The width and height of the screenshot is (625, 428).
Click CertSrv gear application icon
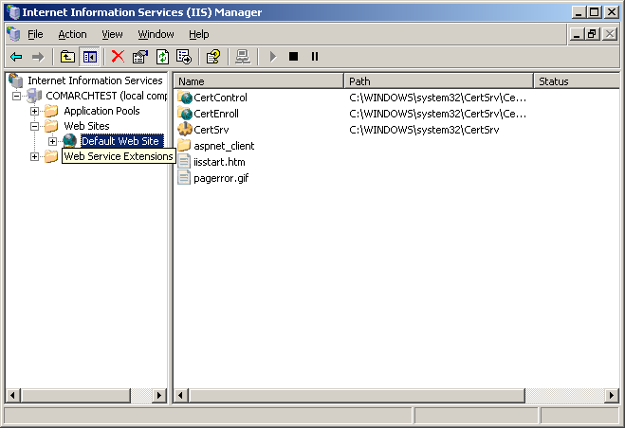[x=185, y=130]
